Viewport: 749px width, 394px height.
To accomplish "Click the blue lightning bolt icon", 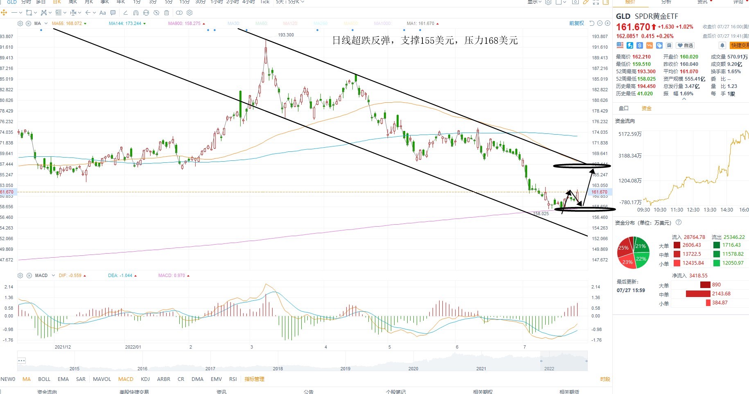I will coord(630,45).
